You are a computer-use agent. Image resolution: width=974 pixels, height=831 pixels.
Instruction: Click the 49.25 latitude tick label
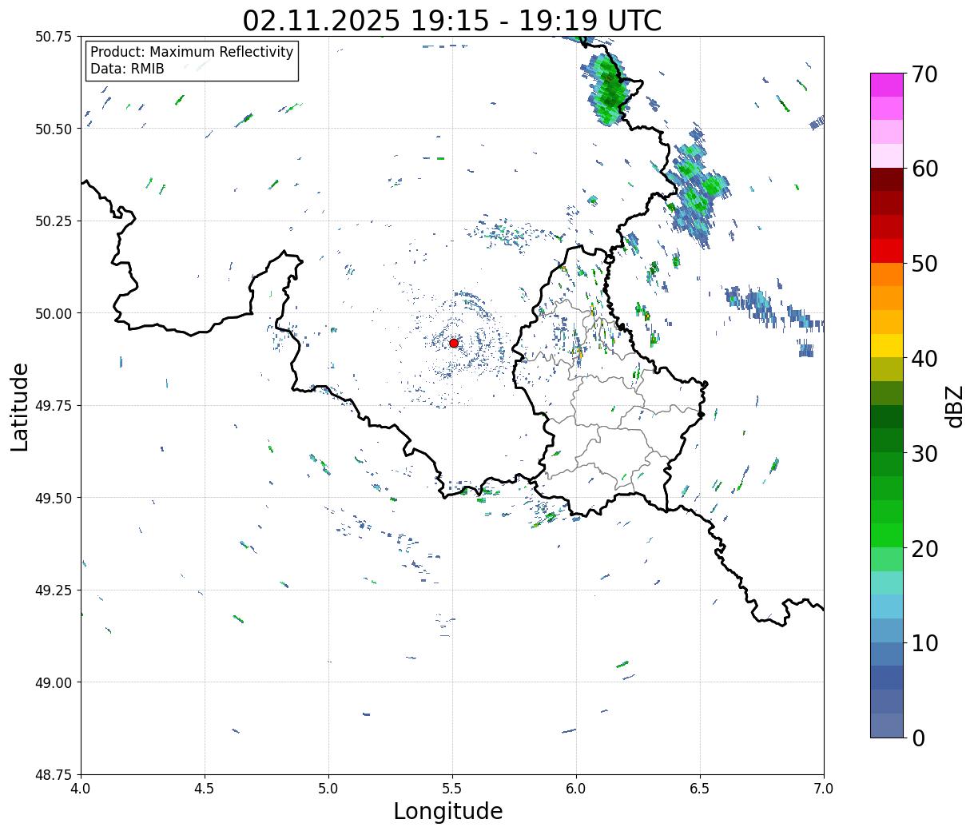(54, 590)
